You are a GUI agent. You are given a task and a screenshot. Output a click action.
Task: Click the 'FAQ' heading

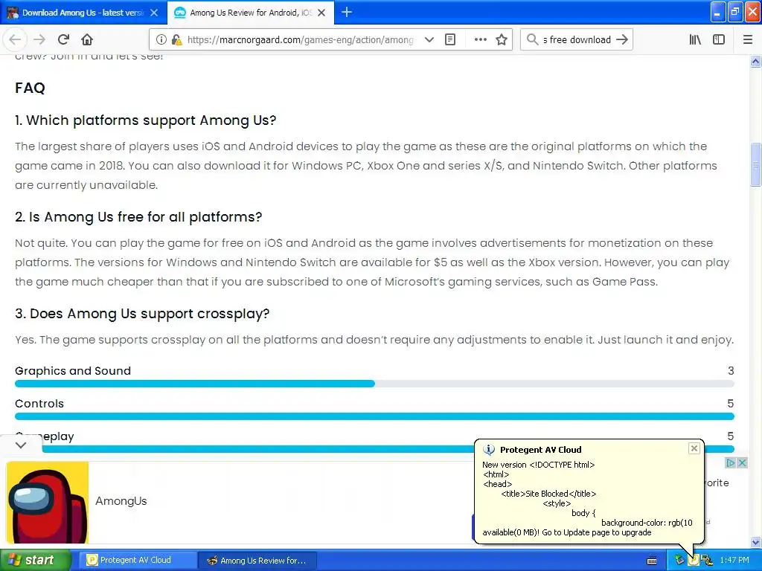point(30,88)
